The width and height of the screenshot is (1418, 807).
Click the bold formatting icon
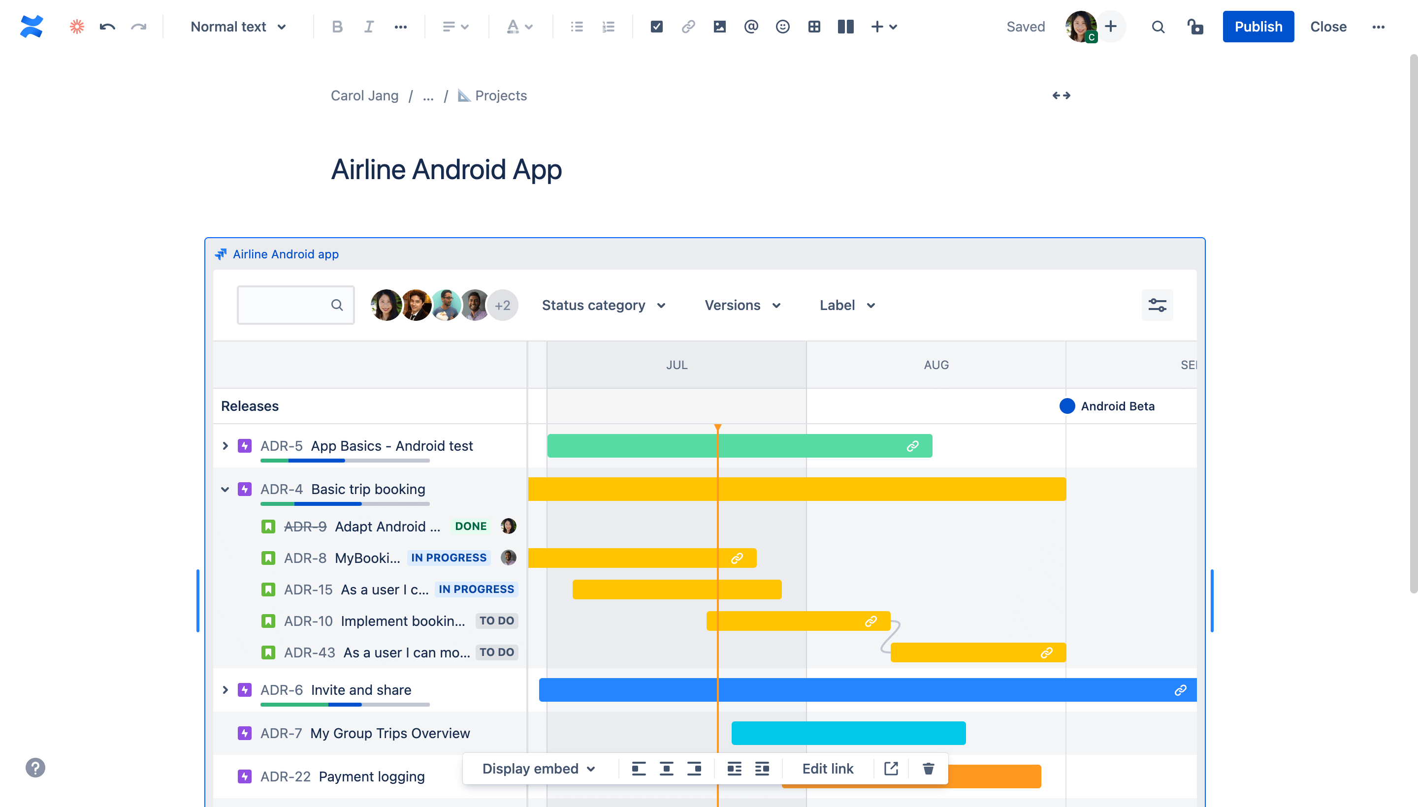[336, 26]
